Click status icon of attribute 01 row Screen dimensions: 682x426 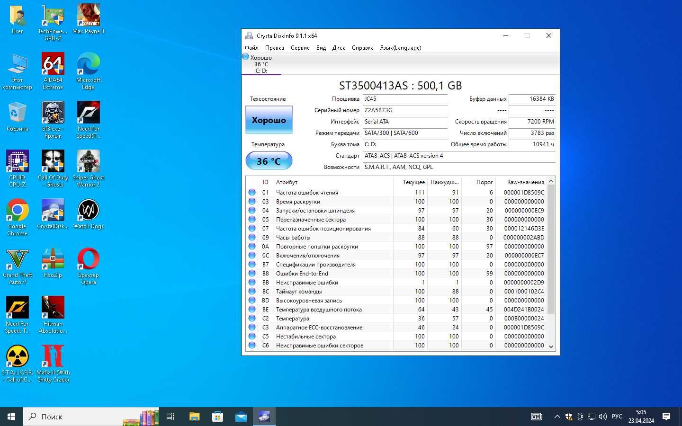(x=252, y=192)
